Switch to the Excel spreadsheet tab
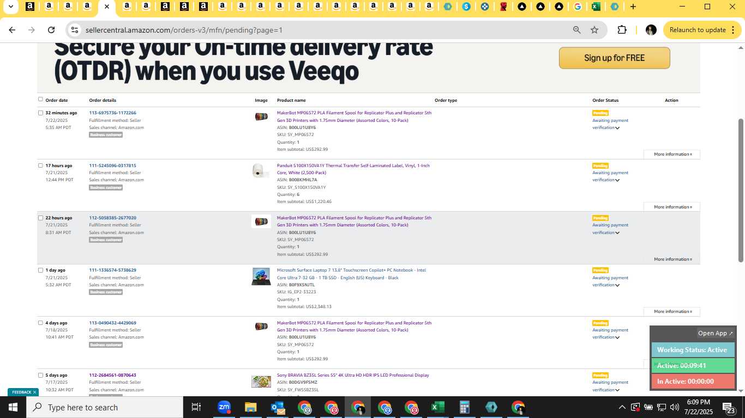The height and width of the screenshot is (418, 745). click(596, 7)
